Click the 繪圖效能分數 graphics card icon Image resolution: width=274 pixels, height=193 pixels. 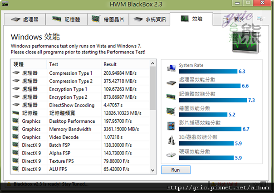(171, 111)
